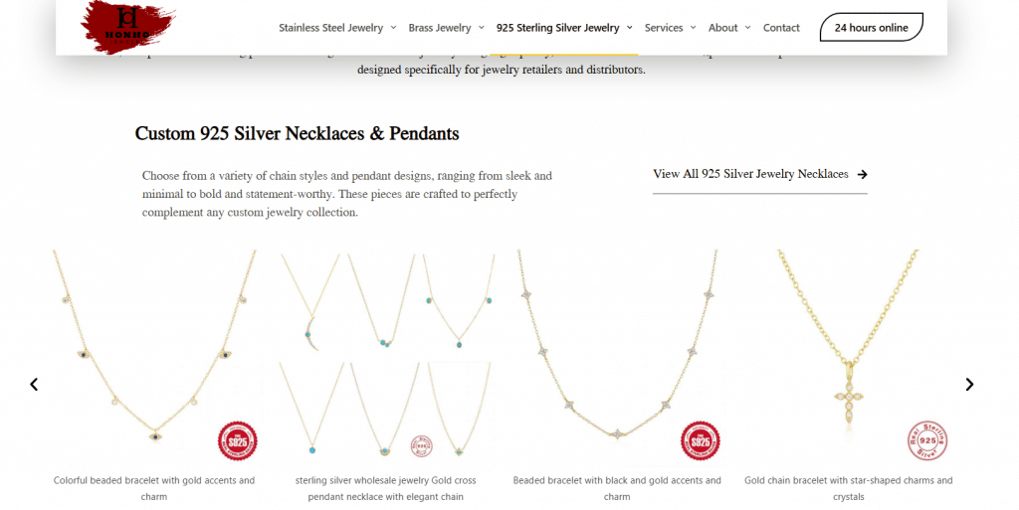Click the 24 hours online button
Screen dimensions: 1019x510
(872, 27)
